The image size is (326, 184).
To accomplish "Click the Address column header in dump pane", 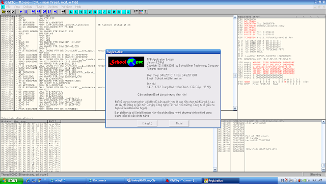I will [x=7, y=121].
